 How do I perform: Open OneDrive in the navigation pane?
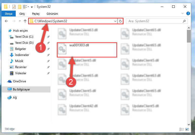(x=20, y=81)
